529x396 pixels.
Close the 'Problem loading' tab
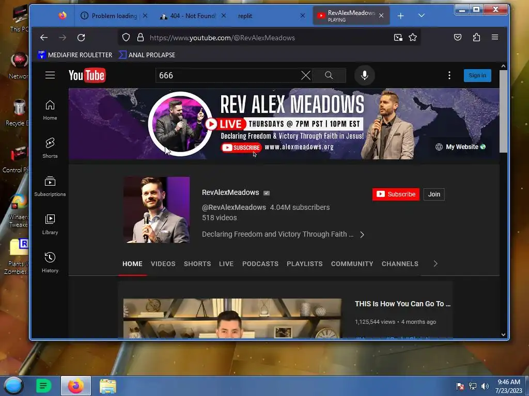point(145,15)
